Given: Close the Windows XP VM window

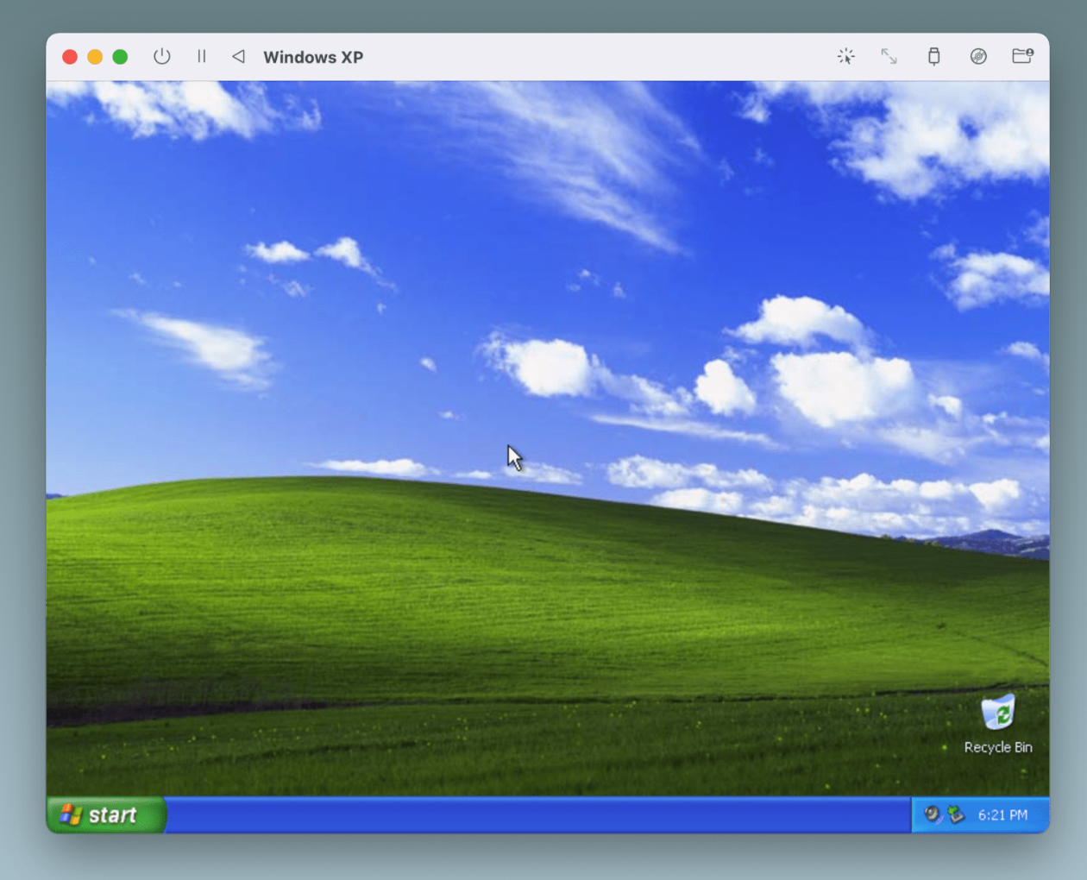Looking at the screenshot, I should pos(70,57).
